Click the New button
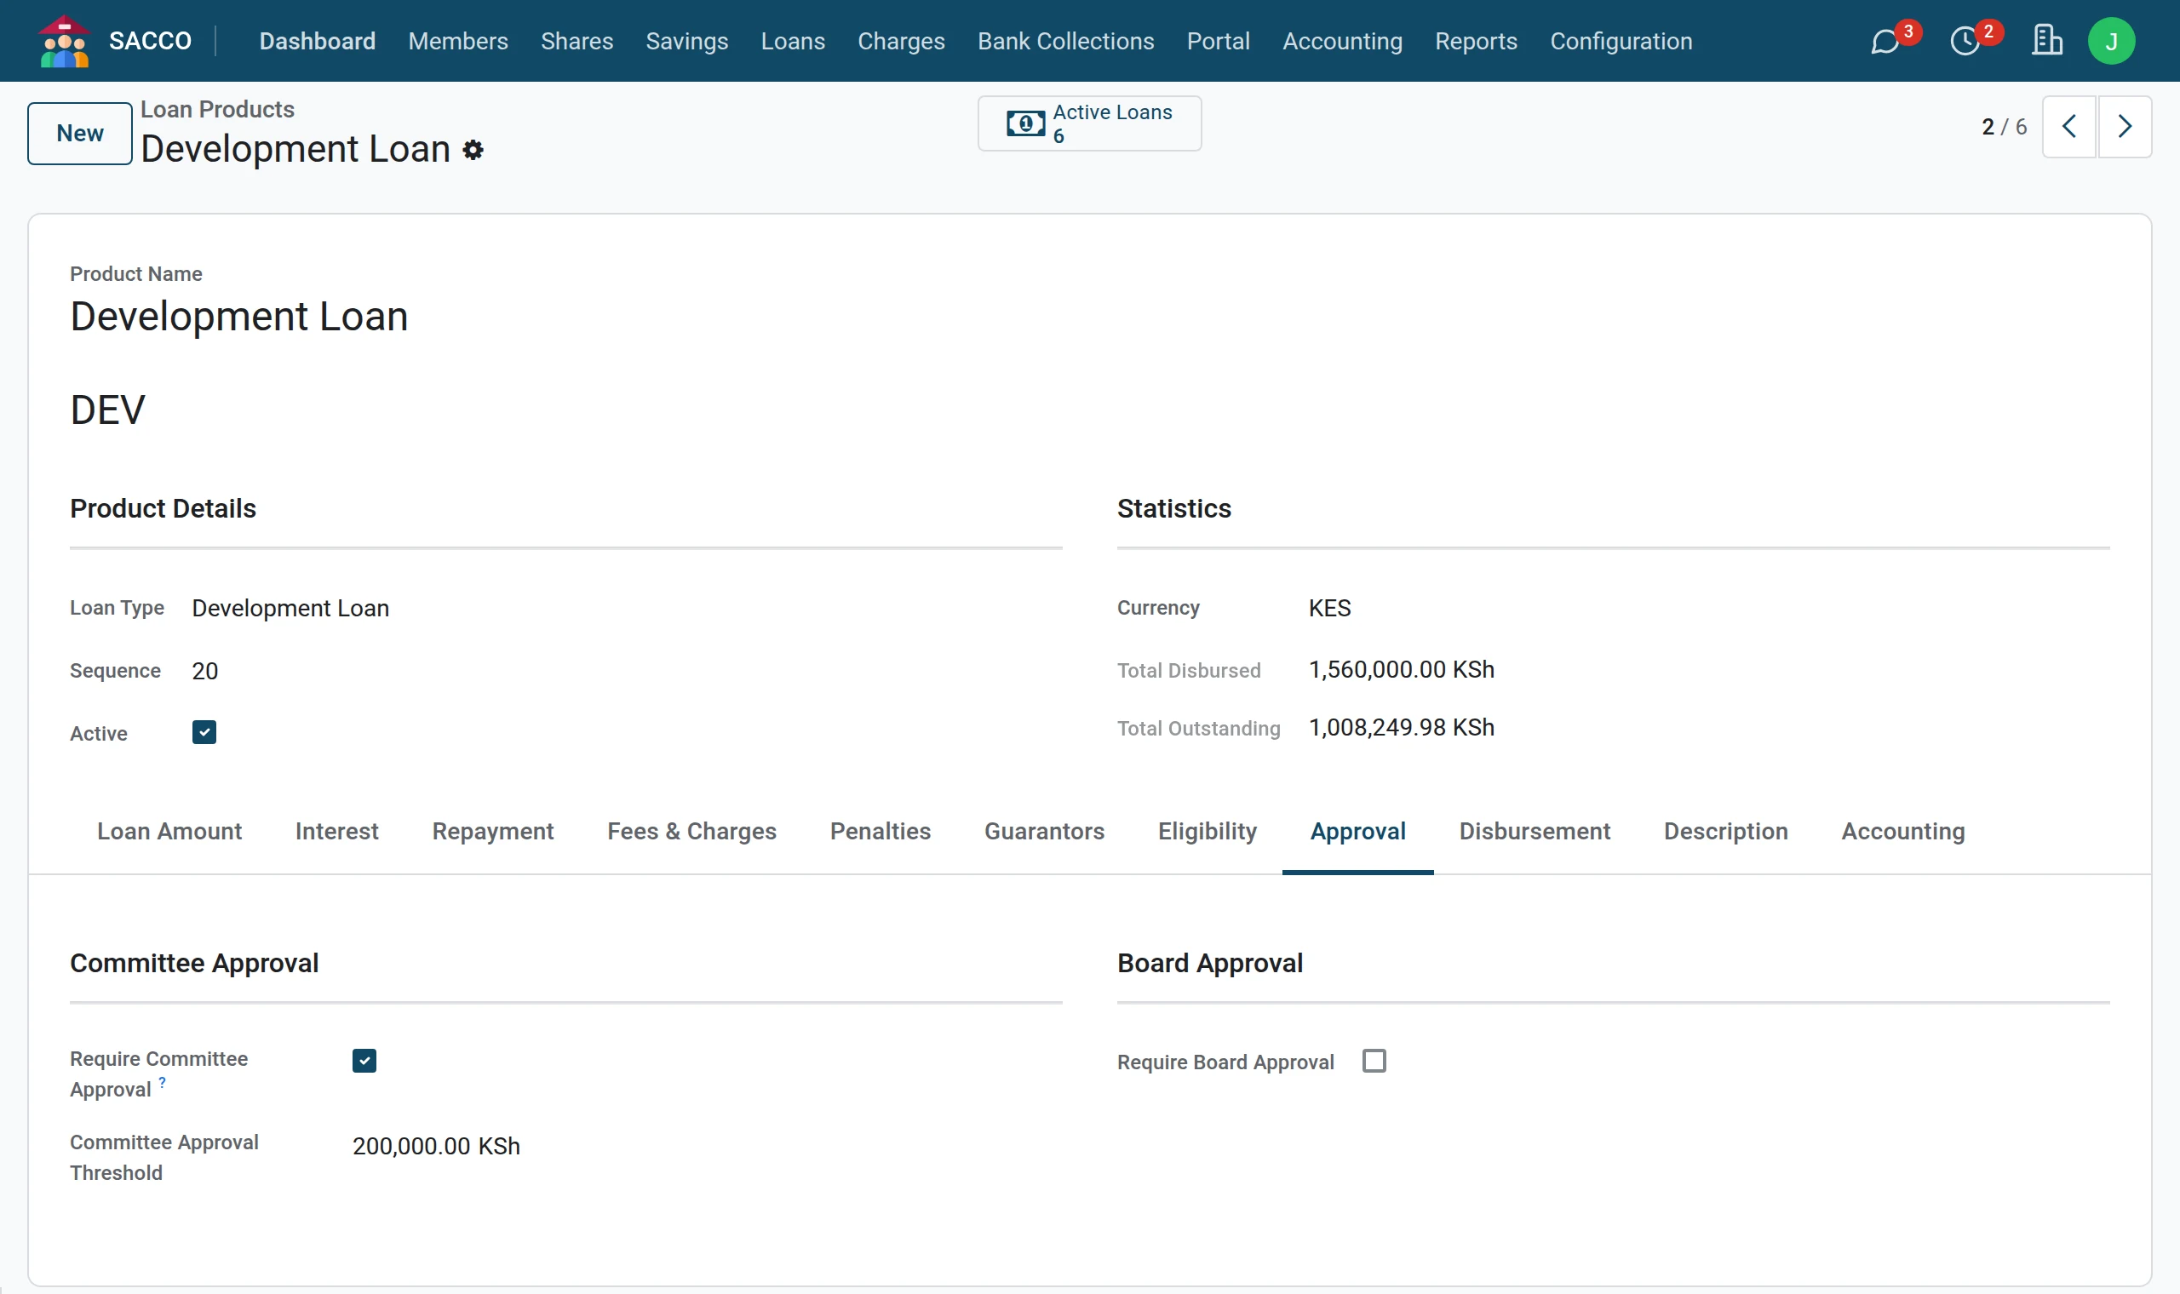 [79, 134]
